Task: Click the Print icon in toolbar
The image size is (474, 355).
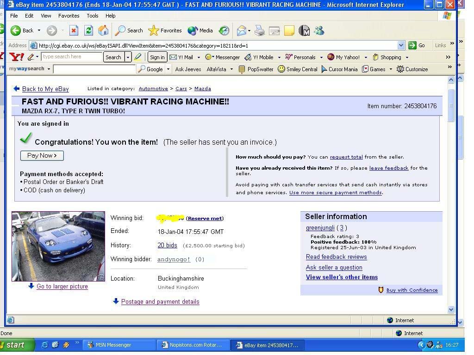Action: click(260, 31)
